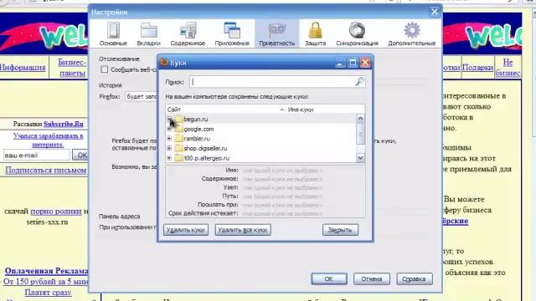Image resolution: width=536 pixels, height=301 pixels.
Task: Open the Защита padlock pane
Action: (315, 33)
